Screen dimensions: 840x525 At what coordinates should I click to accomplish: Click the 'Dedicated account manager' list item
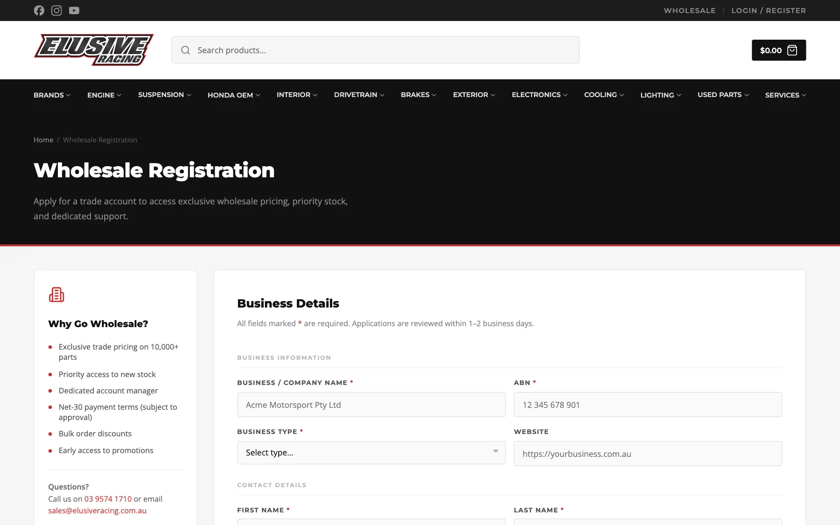point(108,391)
